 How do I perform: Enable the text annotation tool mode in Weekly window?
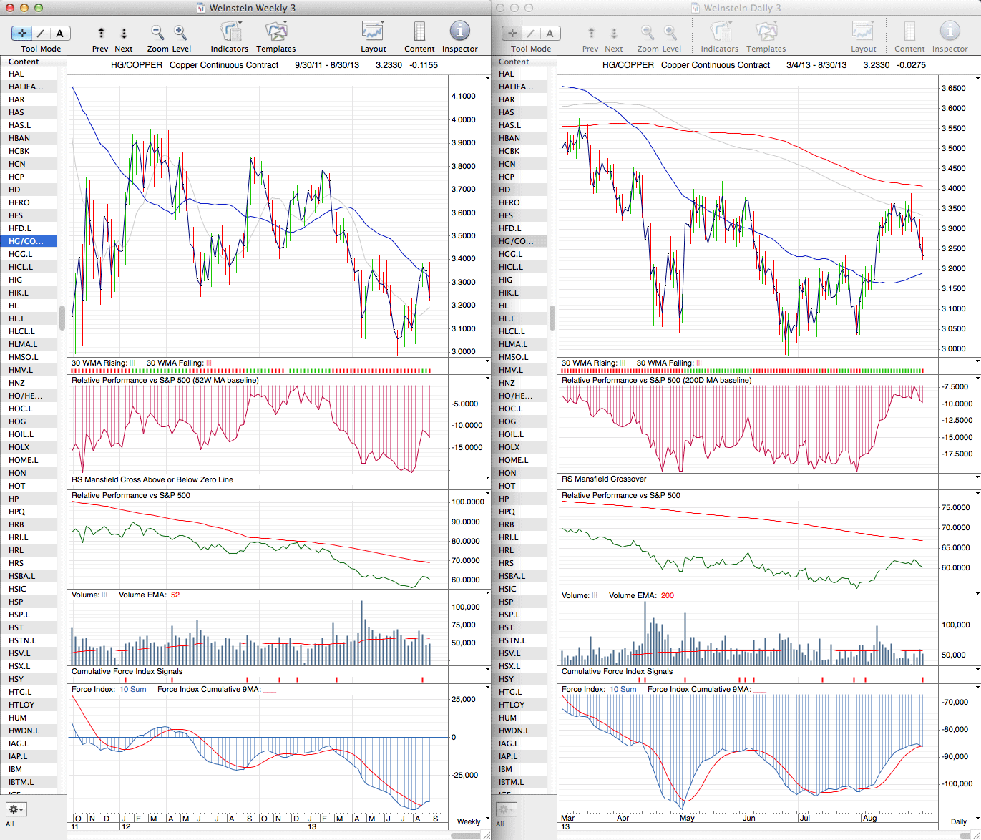click(59, 33)
